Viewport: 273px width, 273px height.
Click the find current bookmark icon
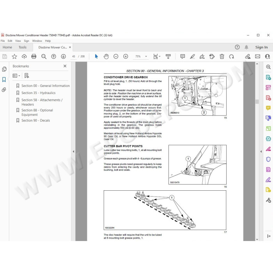coord(27,76)
